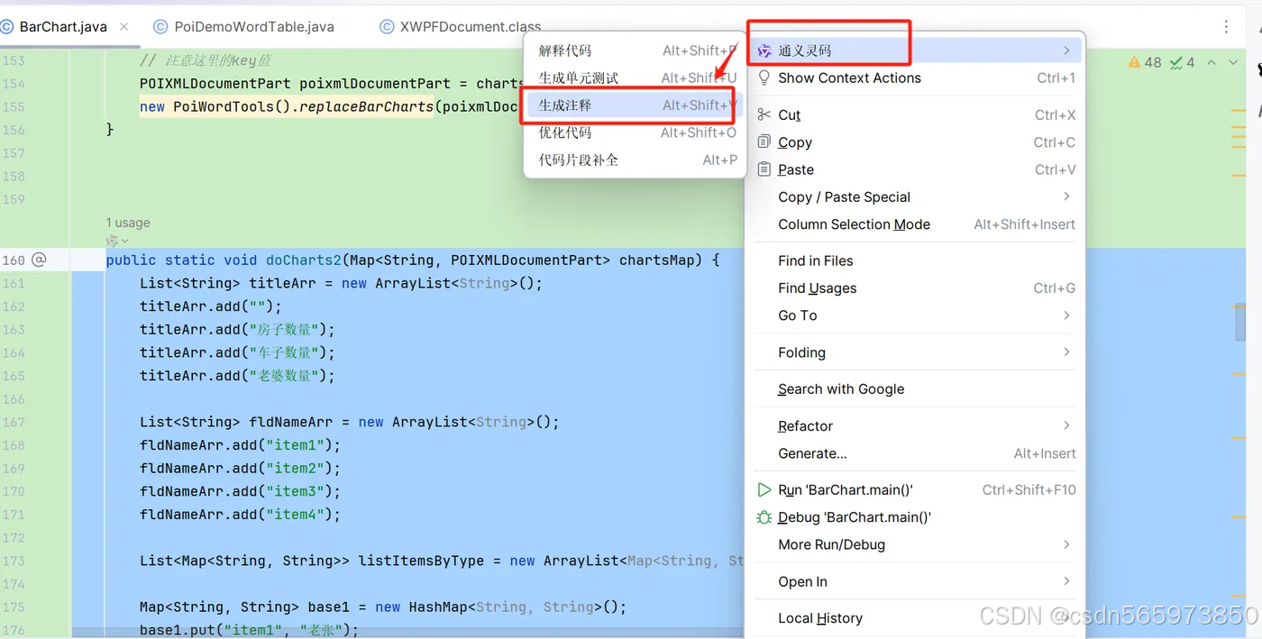Click the scissors icon next to Cut
The height and width of the screenshot is (639, 1262).
764,114
